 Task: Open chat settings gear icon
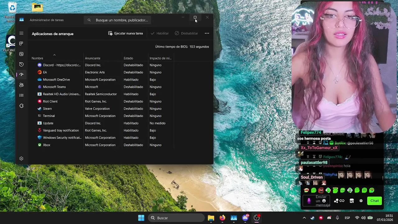pos(361,201)
